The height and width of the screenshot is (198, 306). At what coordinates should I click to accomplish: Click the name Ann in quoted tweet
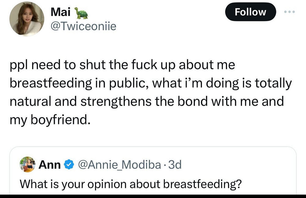pos(50,165)
